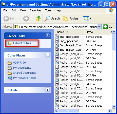Sort by the Type column header
Viewport: 117px width, 114px height.
pyautogui.click(x=95, y=32)
